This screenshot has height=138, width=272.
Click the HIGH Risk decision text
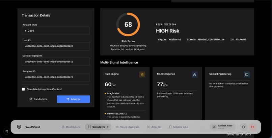pyautogui.click(x=168, y=31)
